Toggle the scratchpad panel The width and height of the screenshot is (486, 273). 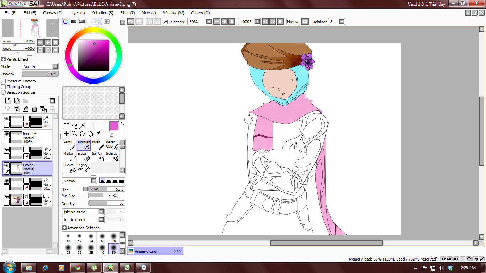point(107,22)
